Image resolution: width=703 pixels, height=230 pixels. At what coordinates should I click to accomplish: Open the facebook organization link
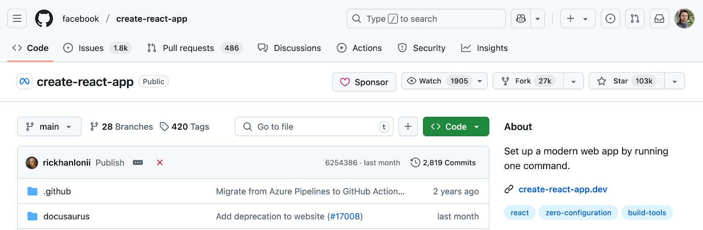tap(81, 19)
